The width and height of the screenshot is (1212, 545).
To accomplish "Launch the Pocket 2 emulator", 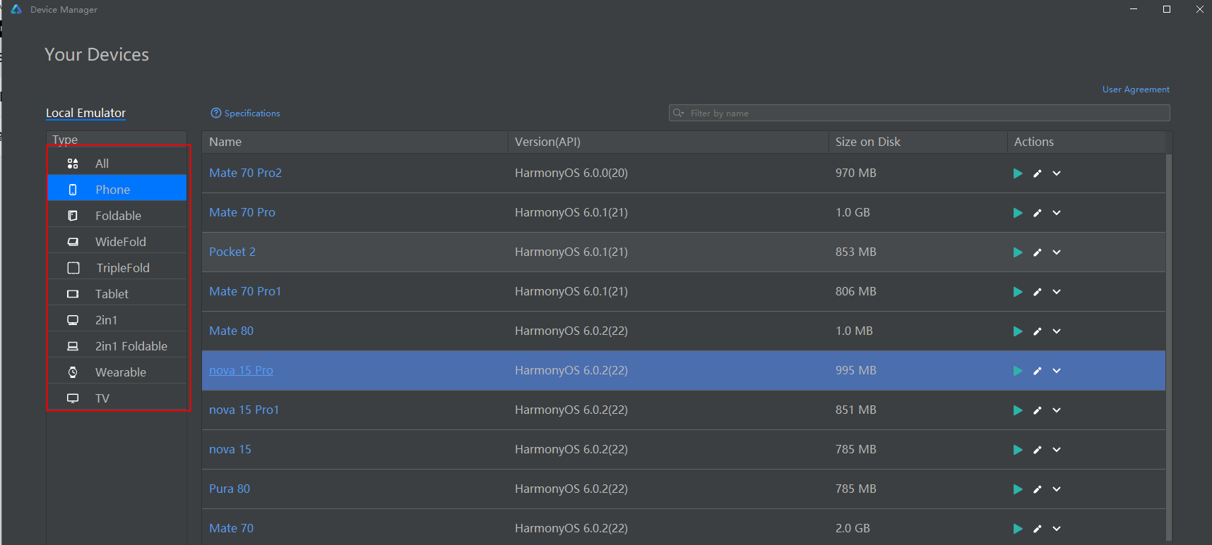I will 1018,252.
